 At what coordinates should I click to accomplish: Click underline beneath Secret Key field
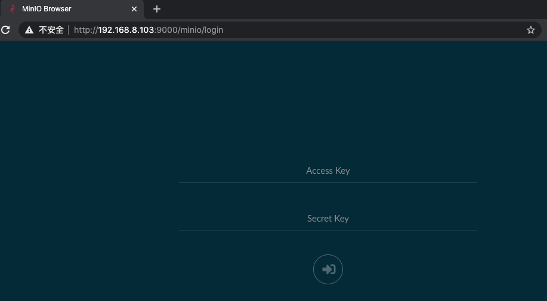pos(327,230)
